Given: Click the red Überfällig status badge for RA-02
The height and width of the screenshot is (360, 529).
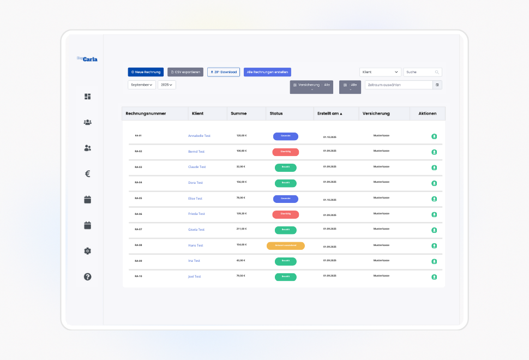Looking at the screenshot, I should (286, 152).
